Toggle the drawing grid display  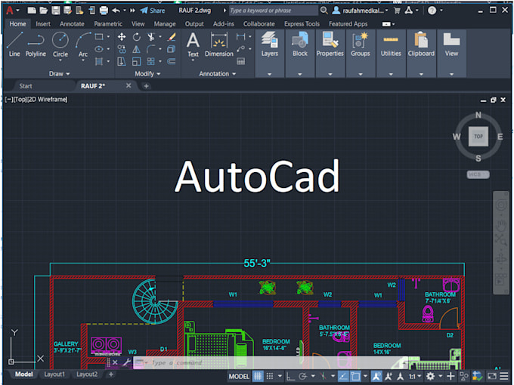258,376
